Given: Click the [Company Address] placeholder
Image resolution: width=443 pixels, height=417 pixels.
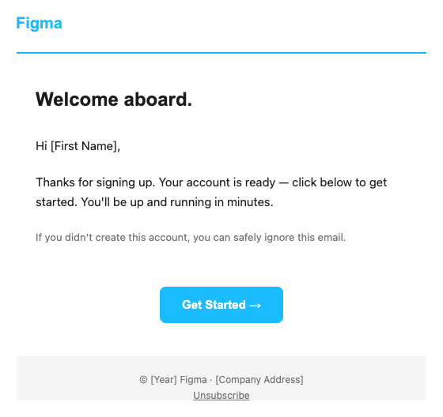Looking at the screenshot, I should pos(259,380).
